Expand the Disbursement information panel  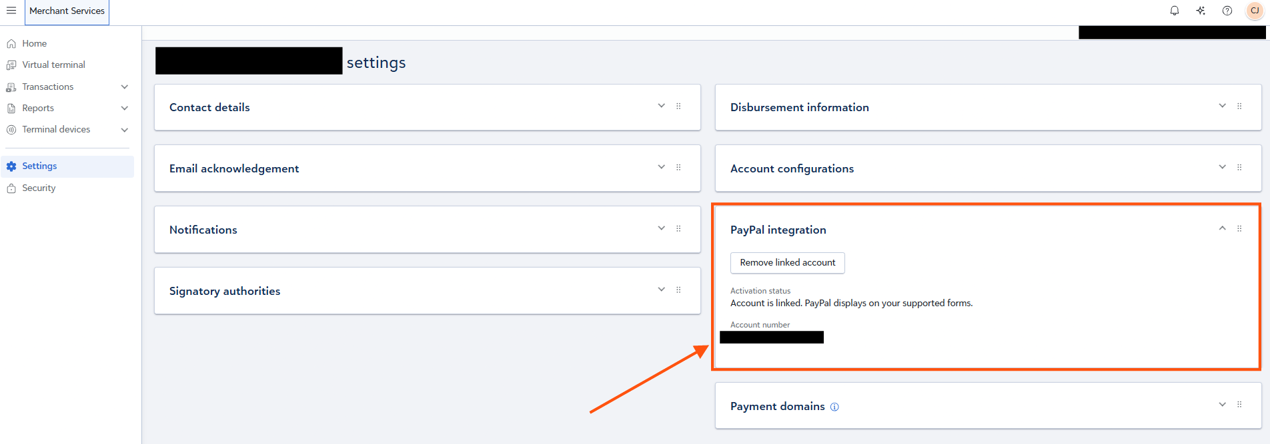(1222, 106)
